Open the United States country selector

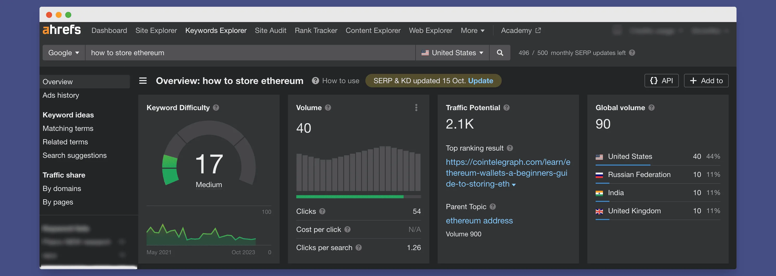(x=452, y=53)
